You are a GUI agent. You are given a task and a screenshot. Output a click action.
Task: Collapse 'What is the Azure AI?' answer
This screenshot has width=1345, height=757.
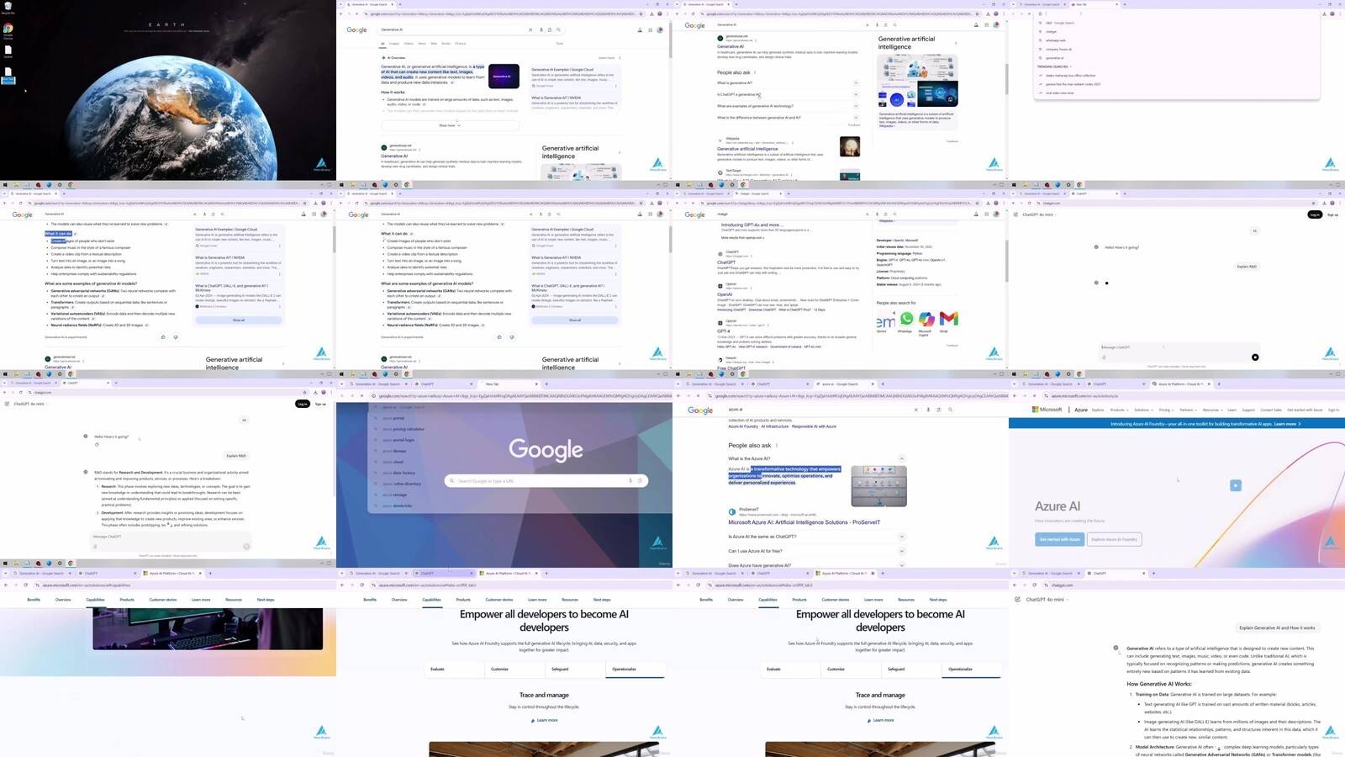pos(902,458)
